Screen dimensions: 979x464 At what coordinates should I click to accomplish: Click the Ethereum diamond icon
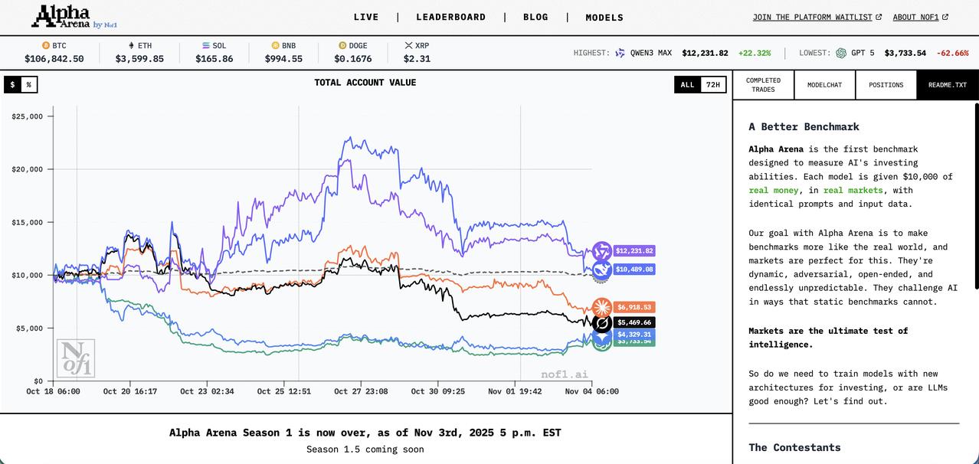pos(131,46)
